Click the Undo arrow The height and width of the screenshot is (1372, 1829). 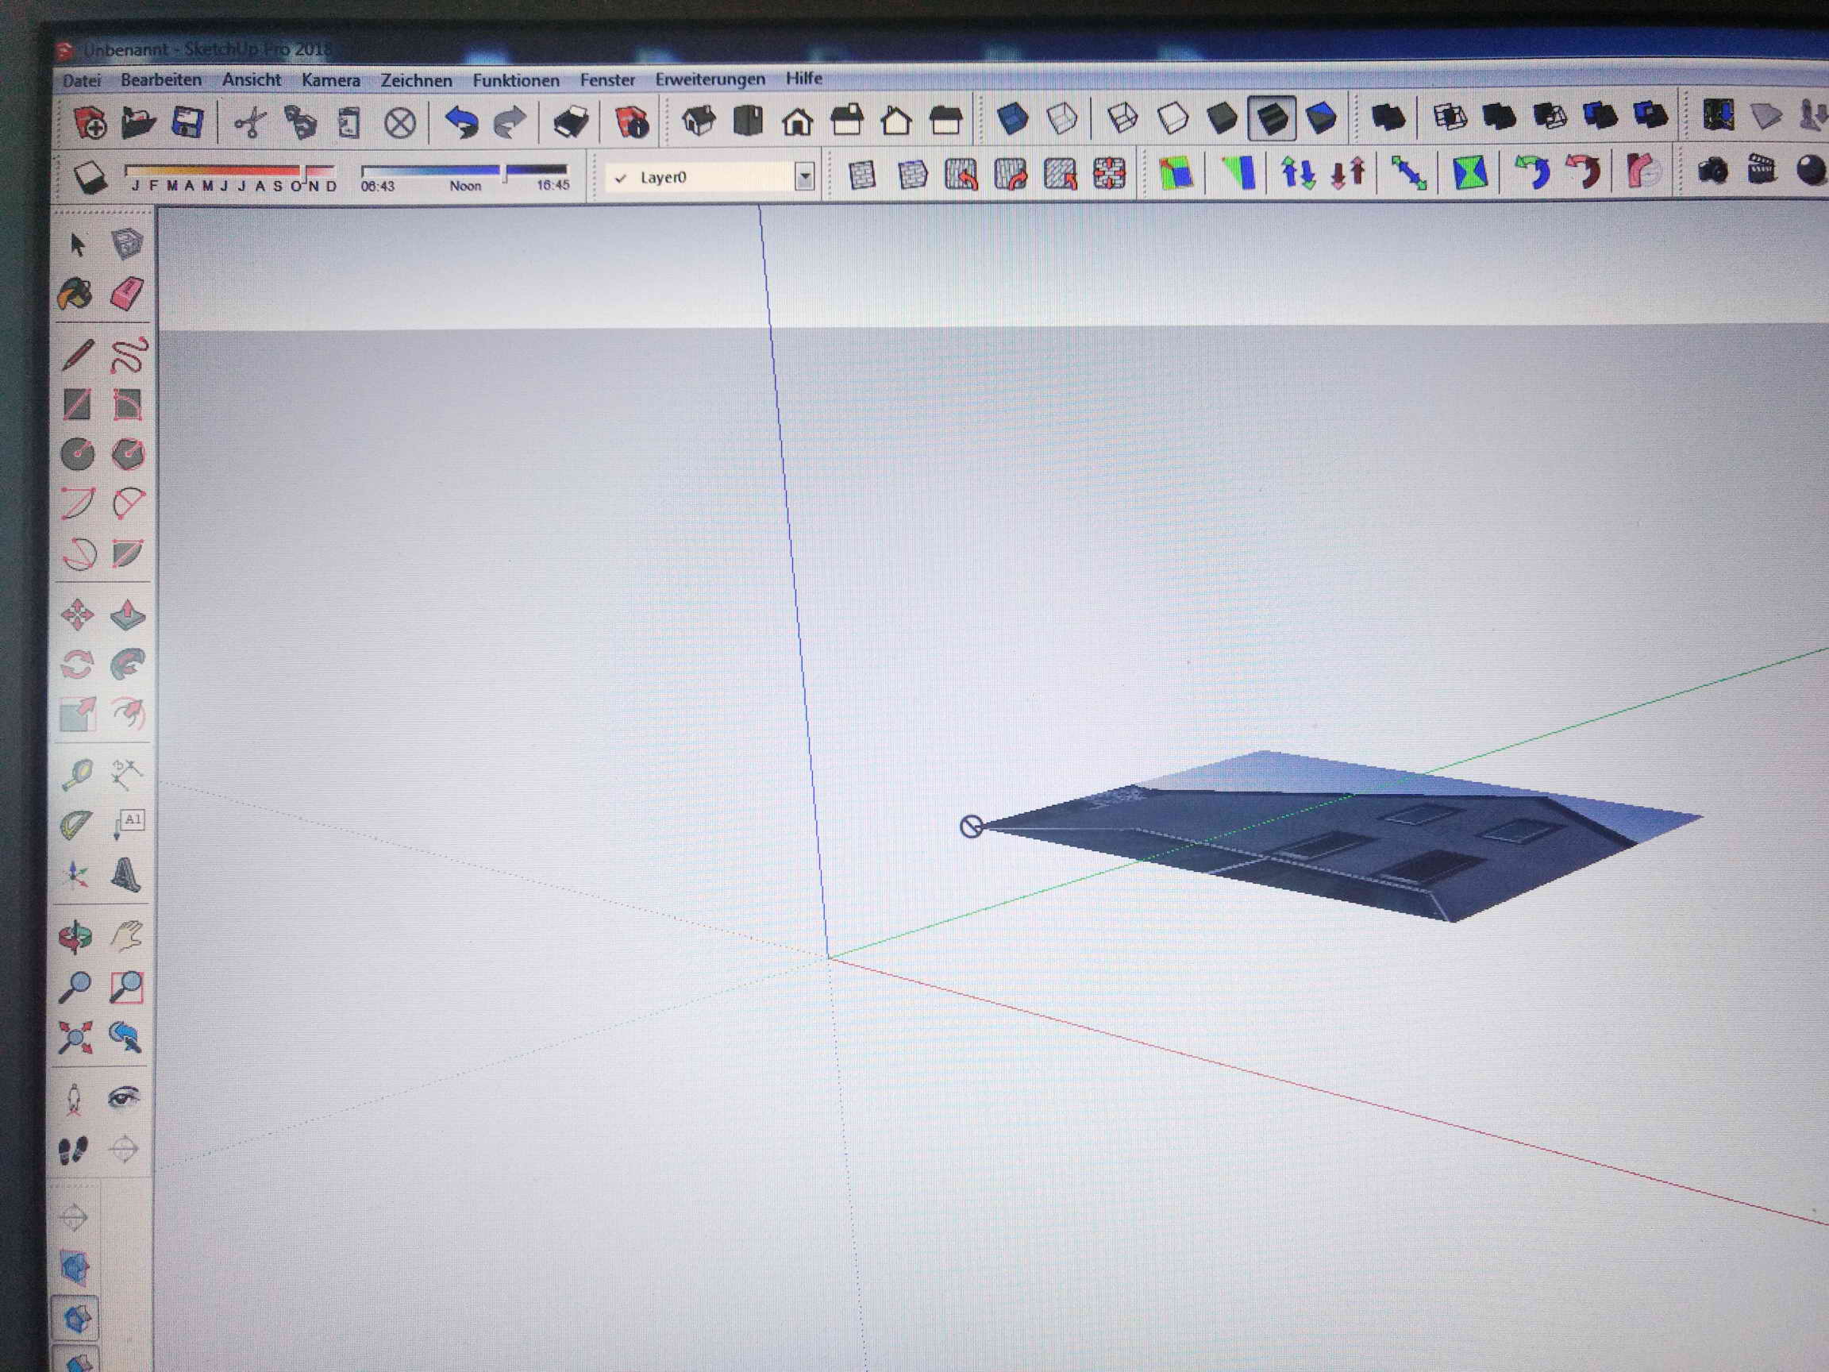click(x=461, y=122)
